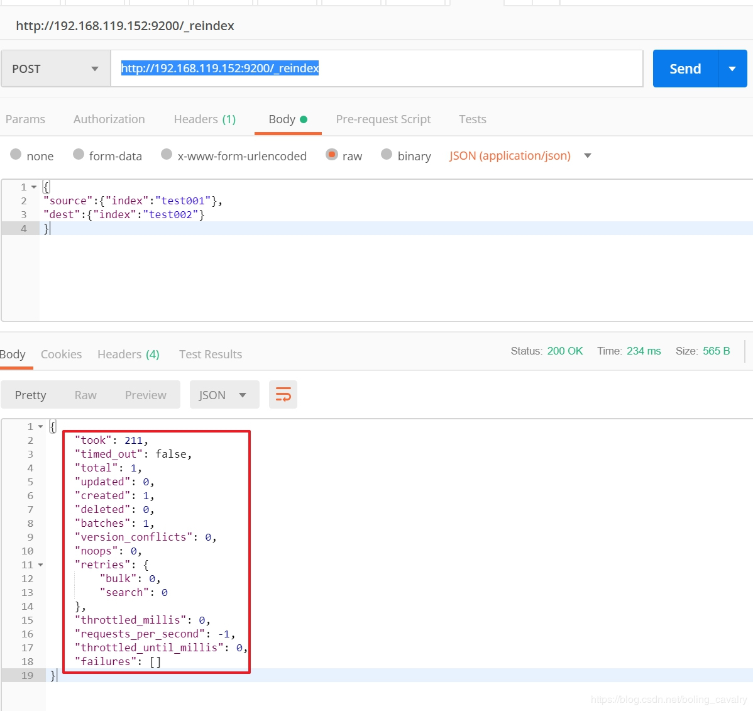
Task: Click the "dest" line in request body
Action: (x=123, y=215)
